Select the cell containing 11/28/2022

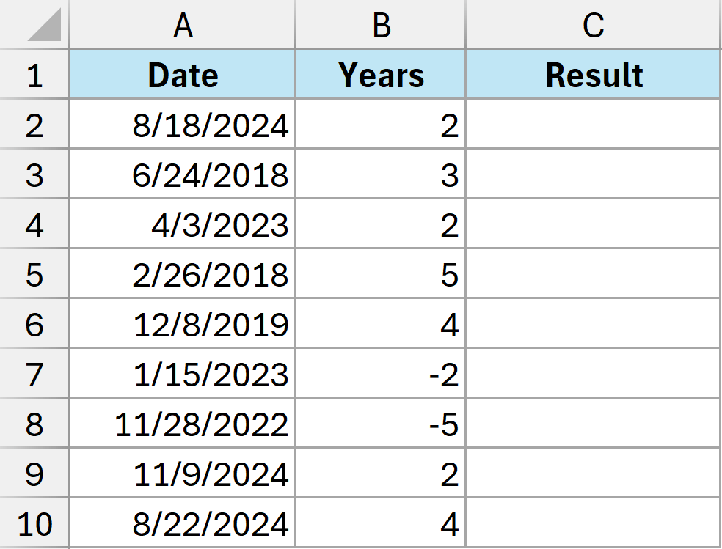pyautogui.click(x=183, y=425)
